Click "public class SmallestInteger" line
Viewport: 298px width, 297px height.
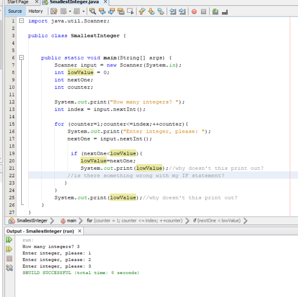[x=77, y=36]
